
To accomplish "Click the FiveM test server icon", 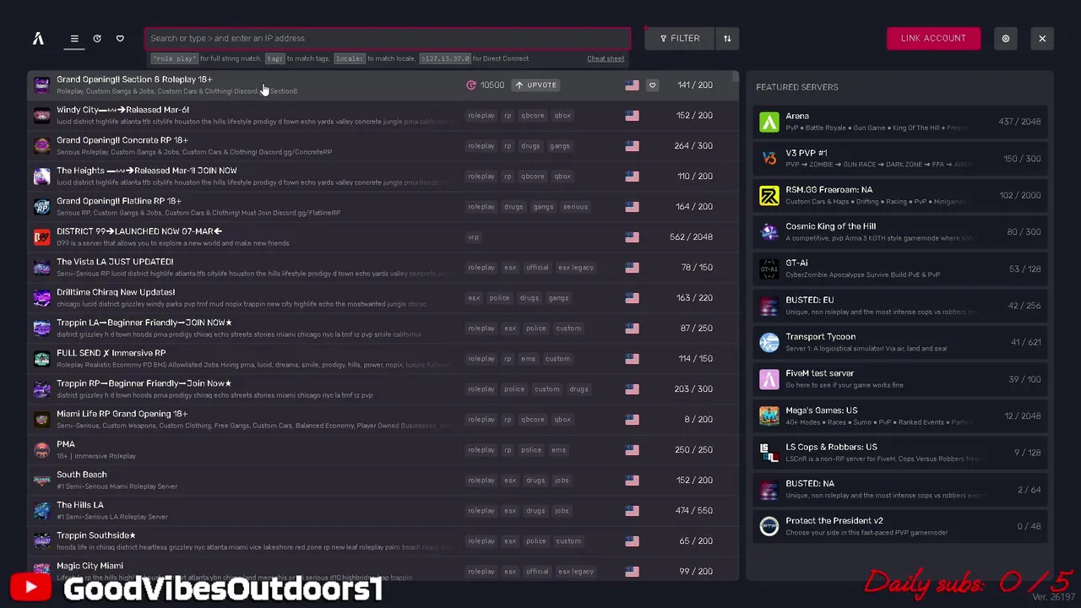I will pyautogui.click(x=769, y=379).
